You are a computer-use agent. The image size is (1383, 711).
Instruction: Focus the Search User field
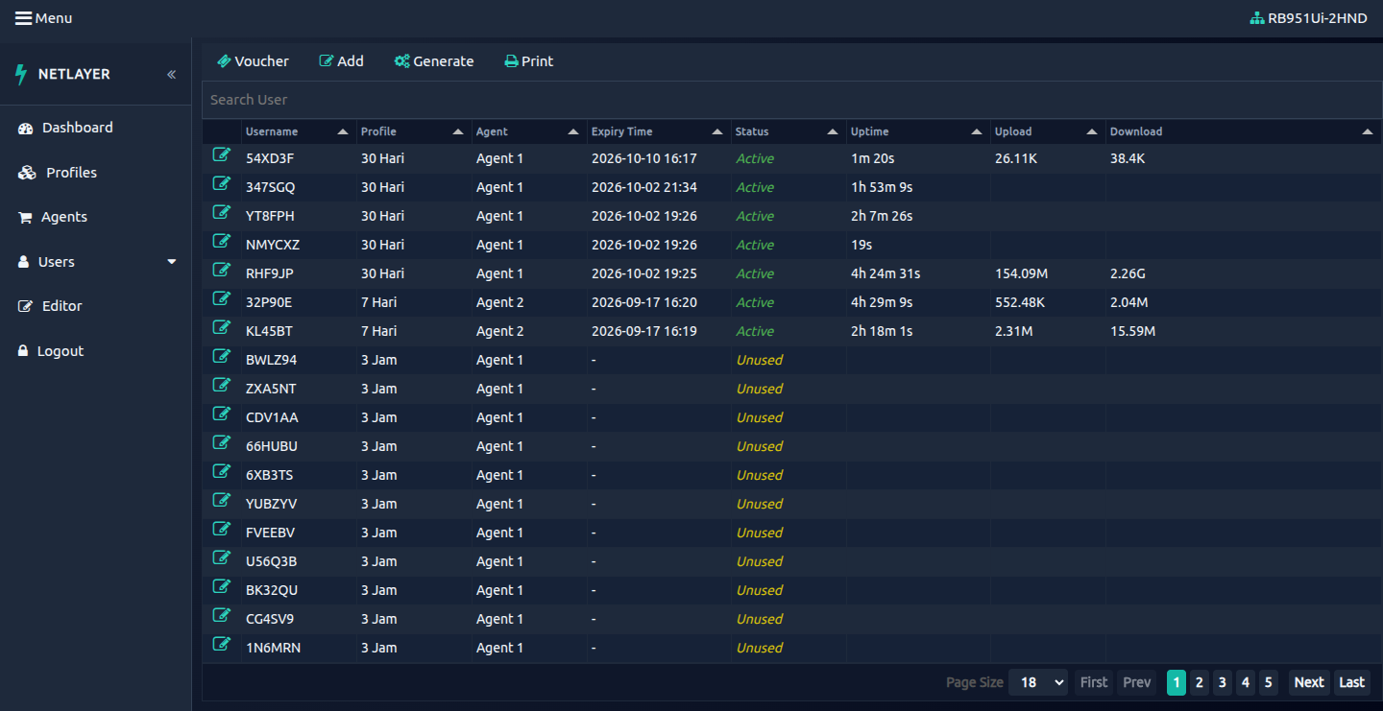(x=791, y=100)
